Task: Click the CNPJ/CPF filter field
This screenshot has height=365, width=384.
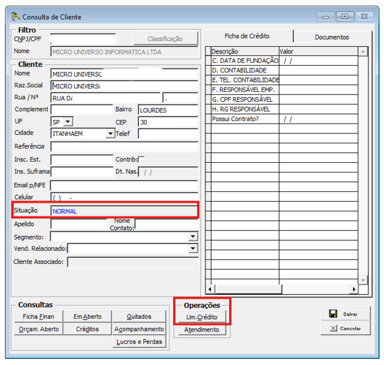Action: (83, 39)
